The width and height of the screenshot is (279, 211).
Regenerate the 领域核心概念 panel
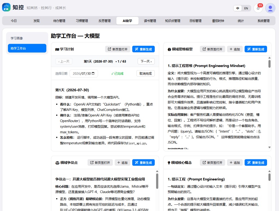[x=256, y=163]
